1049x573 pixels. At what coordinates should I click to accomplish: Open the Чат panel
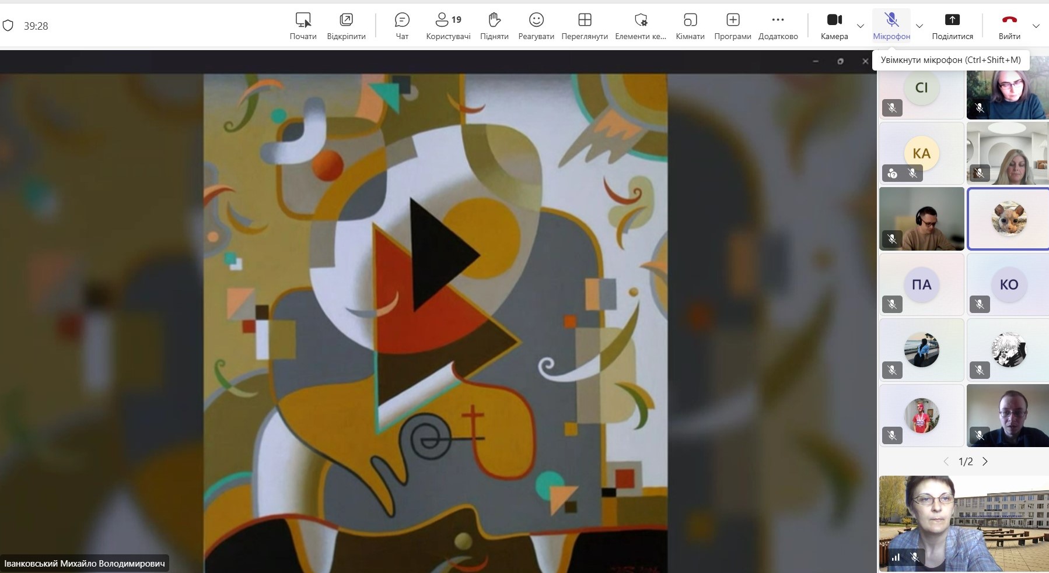(x=402, y=26)
